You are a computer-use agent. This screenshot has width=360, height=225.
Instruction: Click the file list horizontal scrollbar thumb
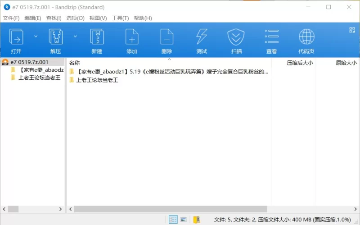pos(171,209)
